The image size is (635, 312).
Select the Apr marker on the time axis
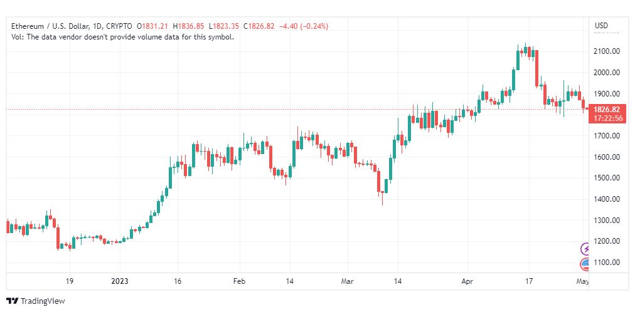pyautogui.click(x=467, y=281)
